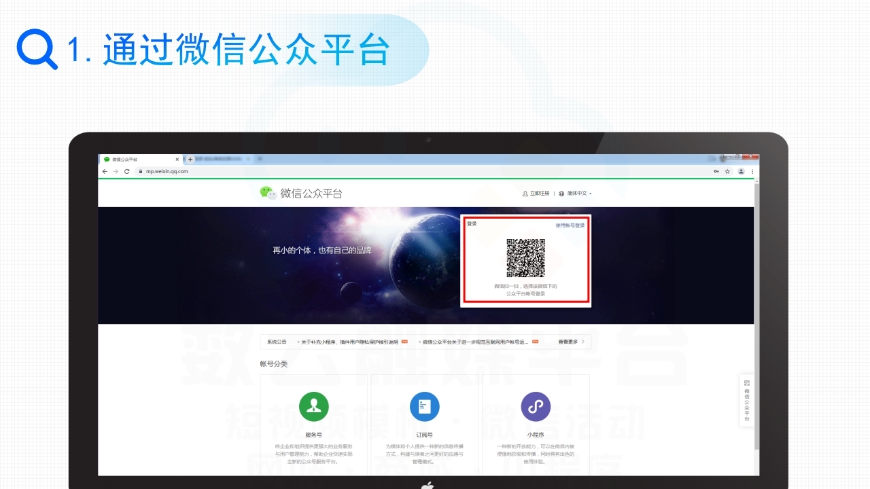Open the 微信公众平台关于进一步规范 announcement

coord(476,342)
